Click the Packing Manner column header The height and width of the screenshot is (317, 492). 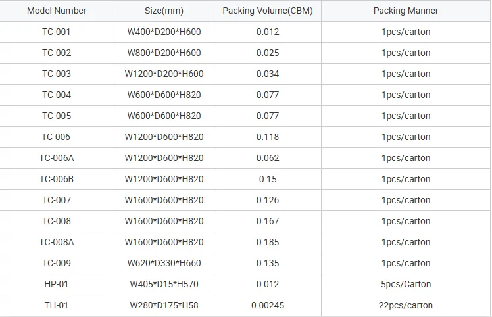coord(406,11)
